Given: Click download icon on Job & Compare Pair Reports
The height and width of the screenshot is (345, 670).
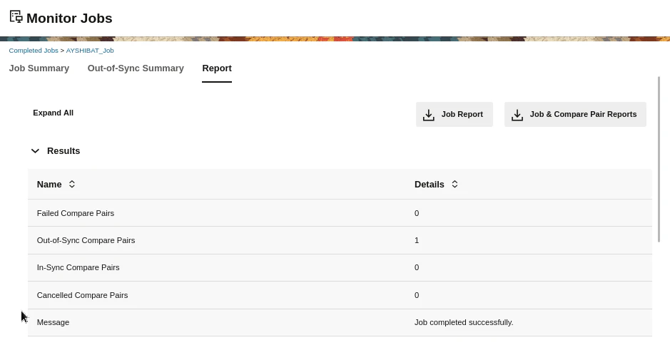Looking at the screenshot, I should point(517,115).
